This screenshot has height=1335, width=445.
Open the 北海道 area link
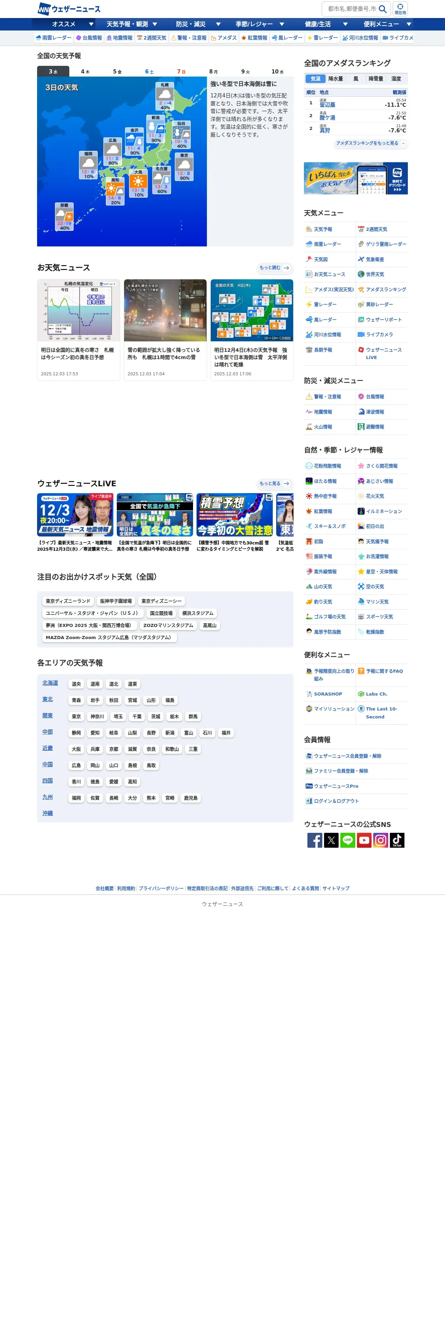coord(50,683)
